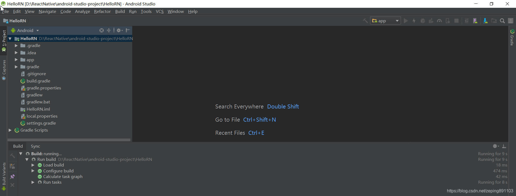The image size is (516, 196).
Task: Select the gradlew file
Action: coord(34,95)
